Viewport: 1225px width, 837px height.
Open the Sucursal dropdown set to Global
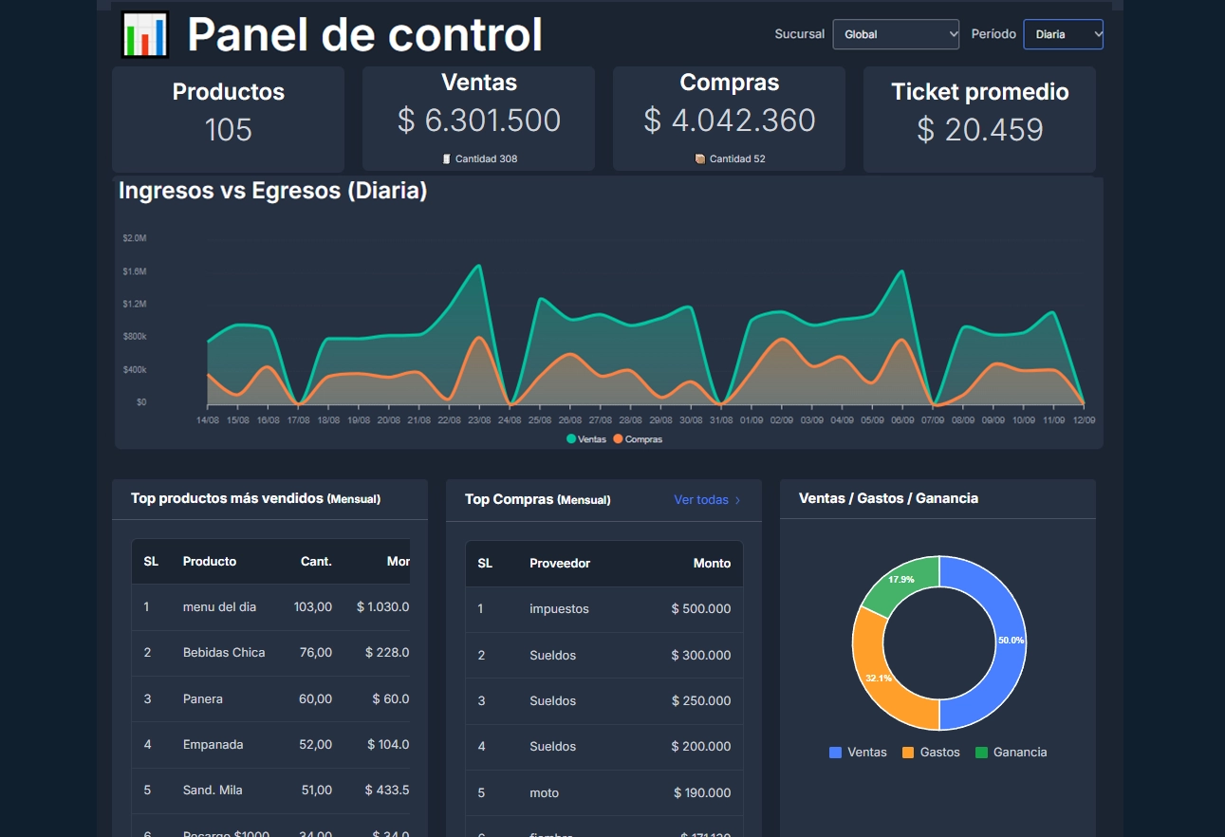(x=896, y=34)
